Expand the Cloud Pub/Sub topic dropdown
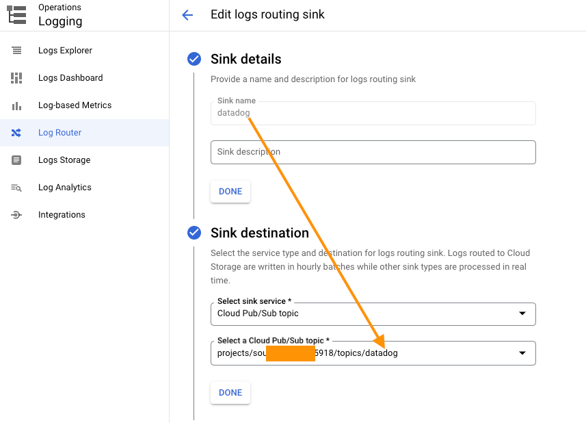586x423 pixels. [373, 352]
